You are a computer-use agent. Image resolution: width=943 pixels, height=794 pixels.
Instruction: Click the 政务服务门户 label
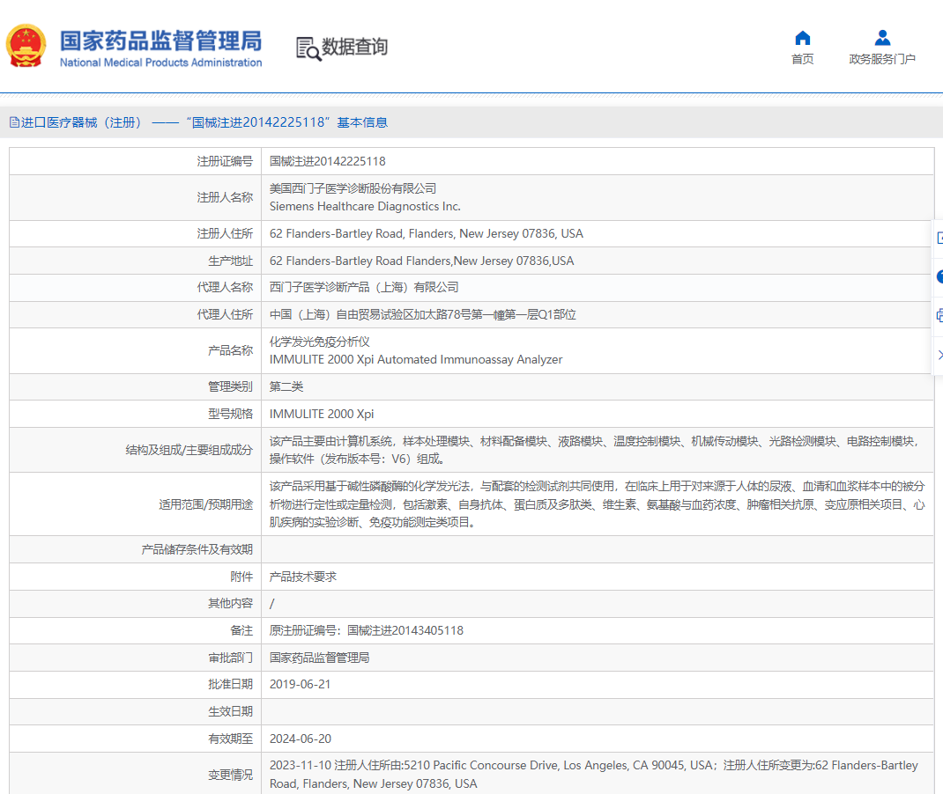[x=882, y=59]
